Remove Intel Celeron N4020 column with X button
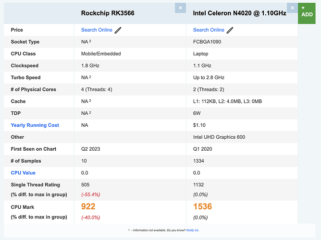Screen dimensions: 321x240 coord(292,8)
